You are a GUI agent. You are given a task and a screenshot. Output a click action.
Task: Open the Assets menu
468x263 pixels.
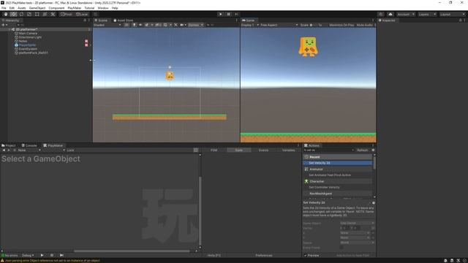pyautogui.click(x=21, y=8)
